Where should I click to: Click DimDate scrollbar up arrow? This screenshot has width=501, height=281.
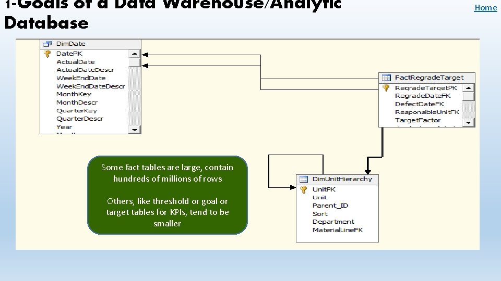click(x=135, y=54)
